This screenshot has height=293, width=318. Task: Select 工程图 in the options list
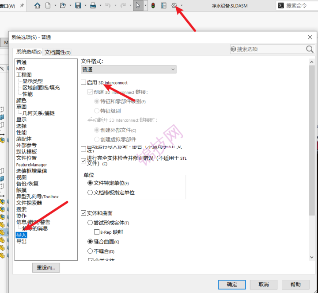[x=24, y=75]
